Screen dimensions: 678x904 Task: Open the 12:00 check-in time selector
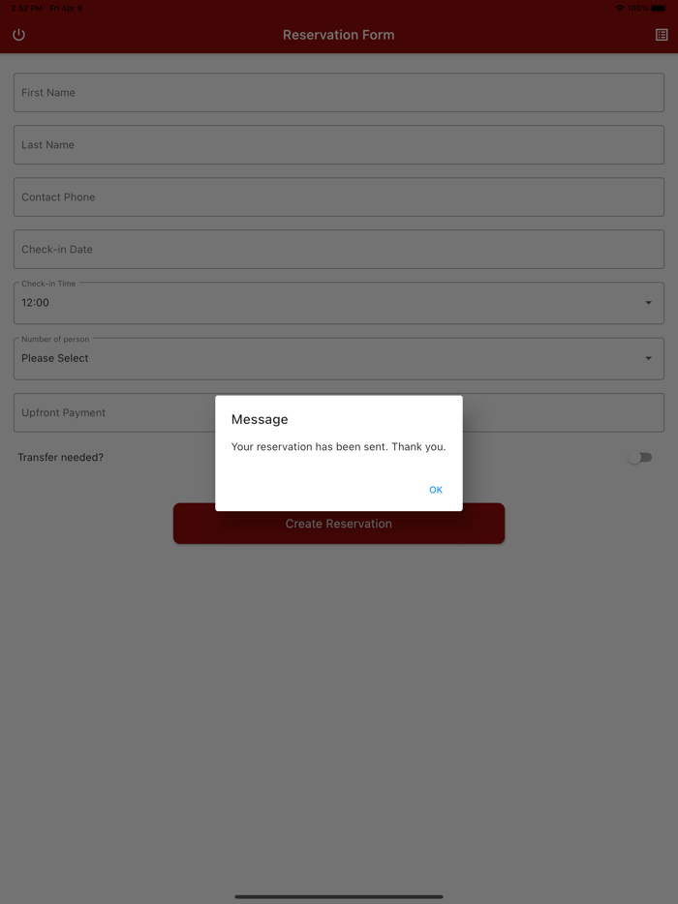(x=339, y=303)
